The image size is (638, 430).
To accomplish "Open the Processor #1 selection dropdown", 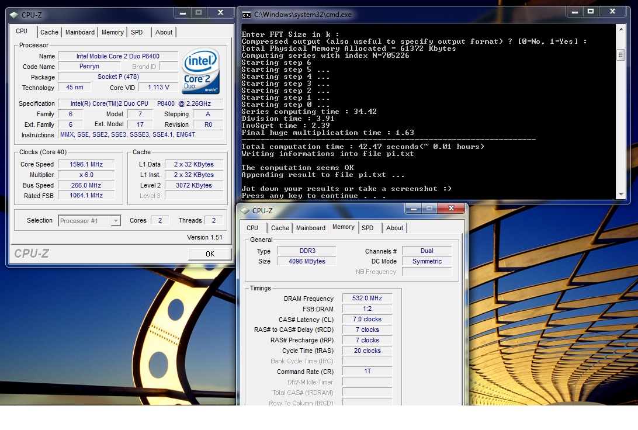I will pyautogui.click(x=89, y=220).
